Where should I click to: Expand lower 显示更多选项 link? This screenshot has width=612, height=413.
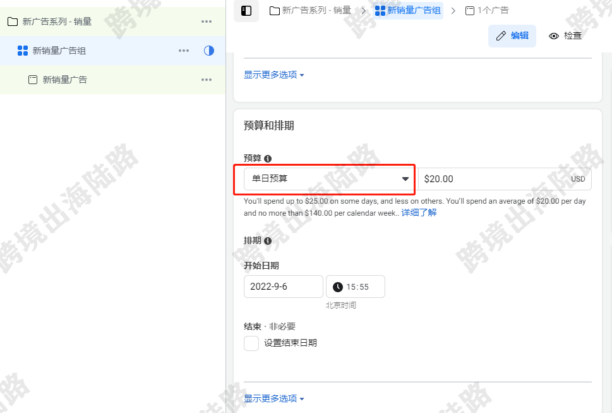273,398
